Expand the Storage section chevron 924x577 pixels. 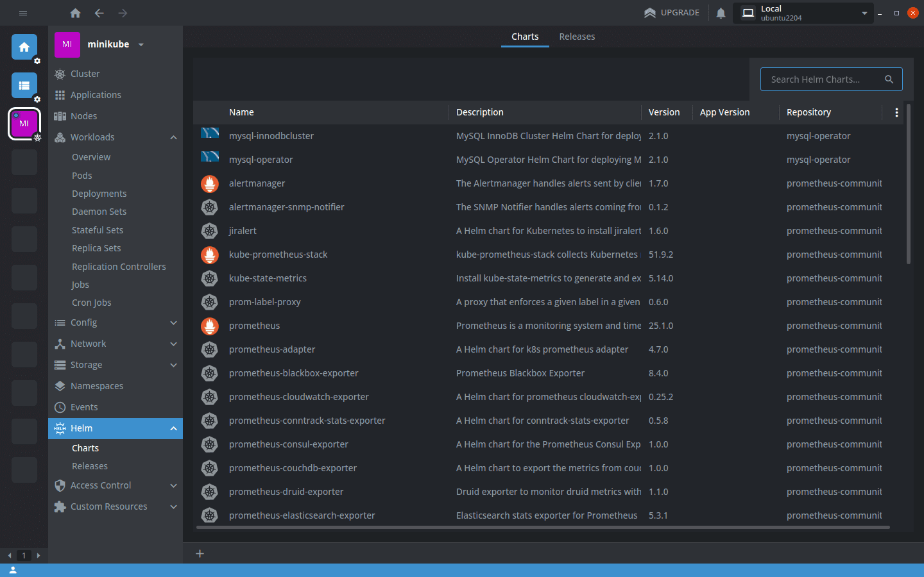coord(173,365)
